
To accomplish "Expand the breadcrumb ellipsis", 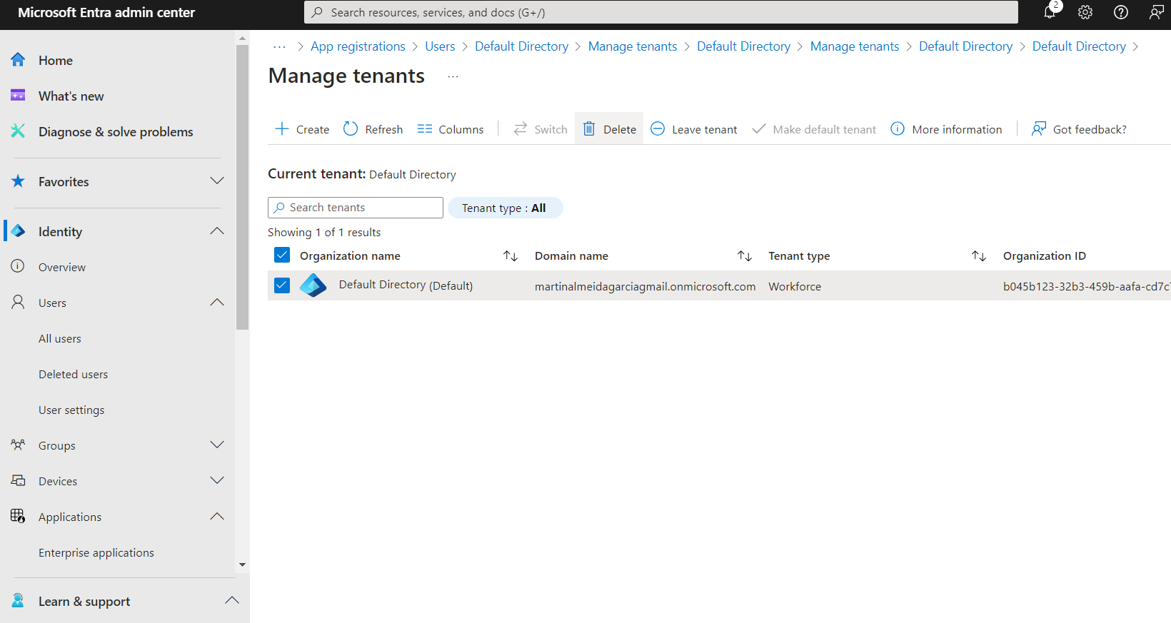I will coord(279,46).
